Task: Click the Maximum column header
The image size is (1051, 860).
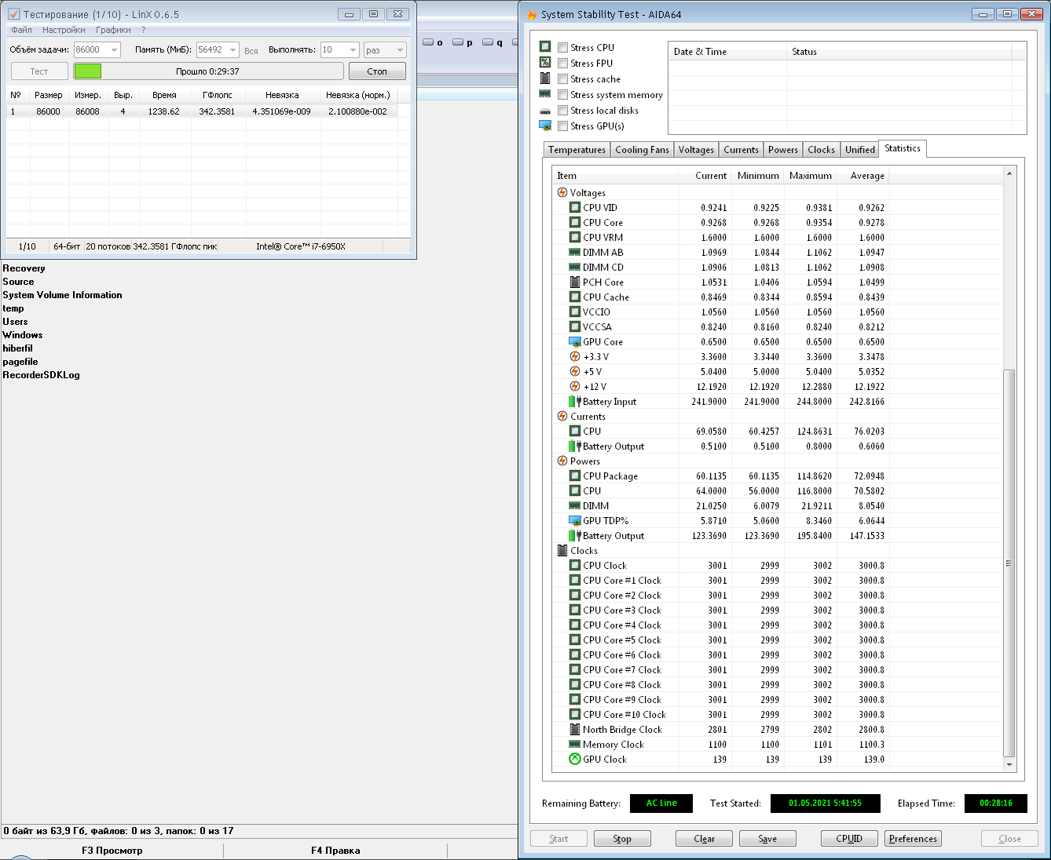Action: click(810, 176)
